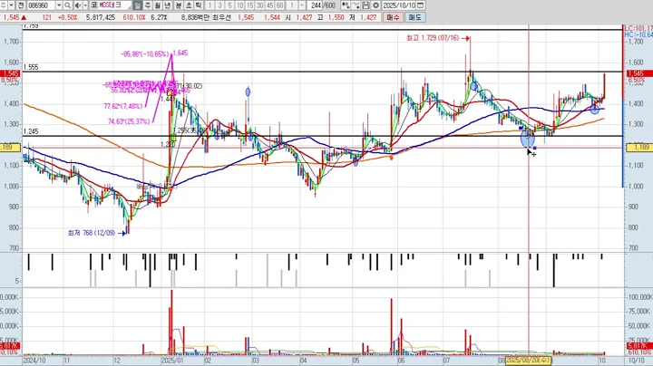Choose the 60 interval button
Viewport: 653px width, 366px height.
(x=280, y=5)
